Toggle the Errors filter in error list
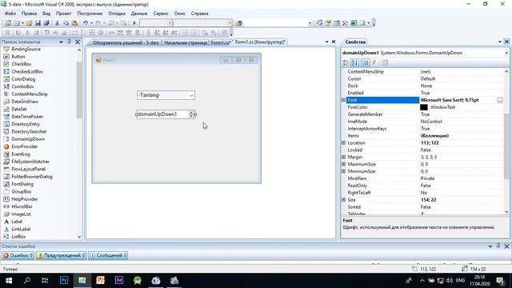The width and height of the screenshot is (512, 288). click(18, 255)
